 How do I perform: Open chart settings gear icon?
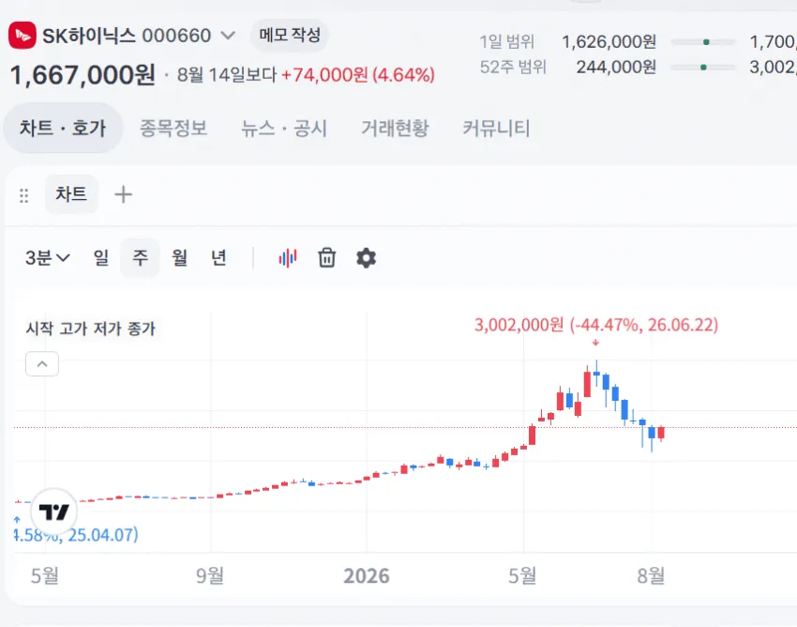coord(366,258)
